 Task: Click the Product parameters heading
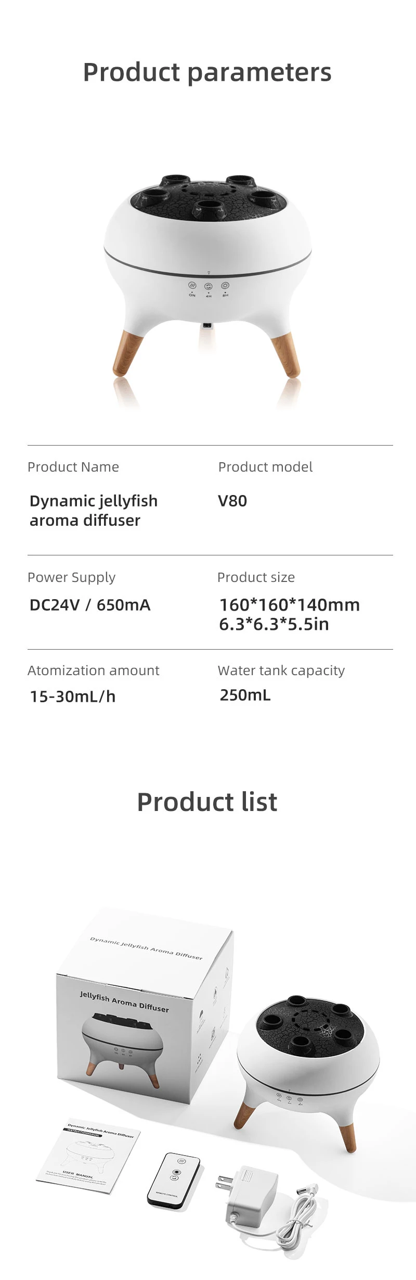(x=207, y=72)
